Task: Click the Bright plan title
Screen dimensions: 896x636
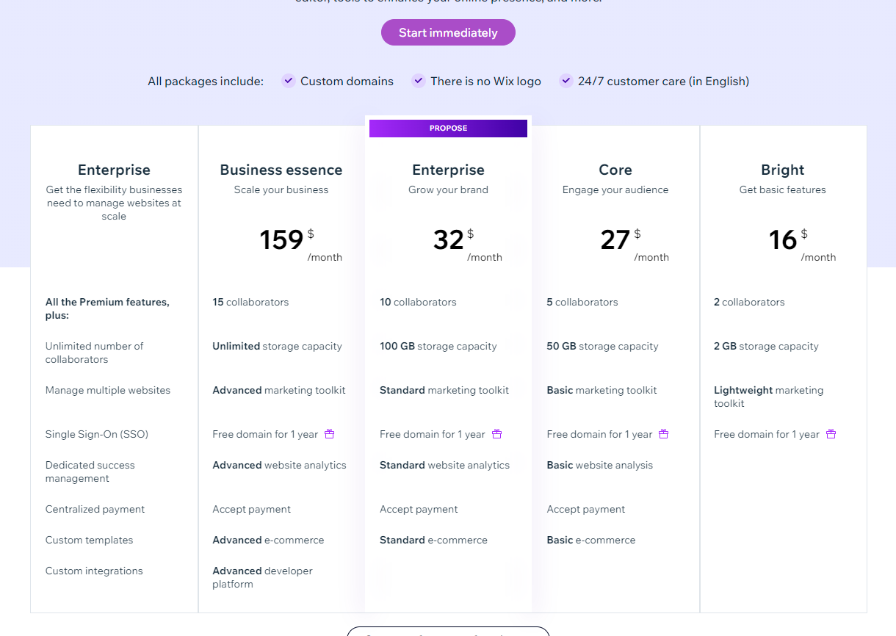Action: tap(783, 170)
